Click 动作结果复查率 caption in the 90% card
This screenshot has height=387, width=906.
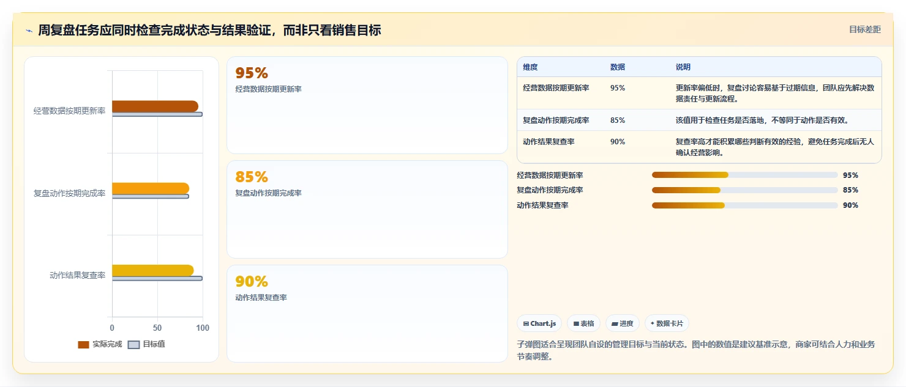click(261, 298)
